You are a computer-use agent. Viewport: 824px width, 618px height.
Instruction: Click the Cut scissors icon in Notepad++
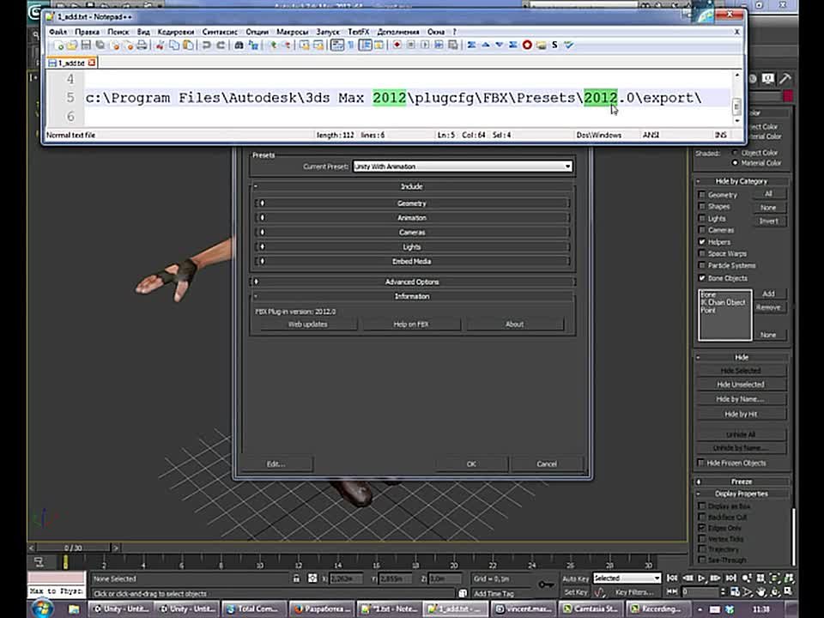point(160,45)
